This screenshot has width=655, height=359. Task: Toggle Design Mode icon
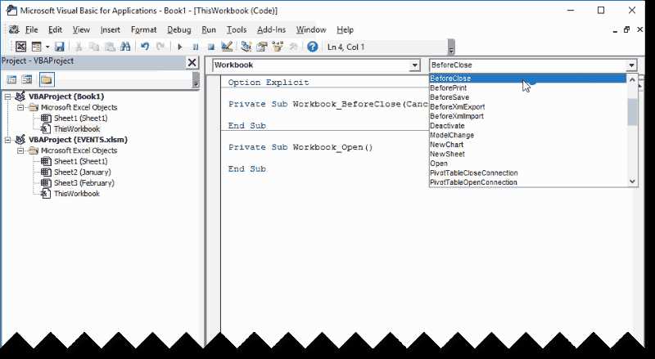click(227, 47)
